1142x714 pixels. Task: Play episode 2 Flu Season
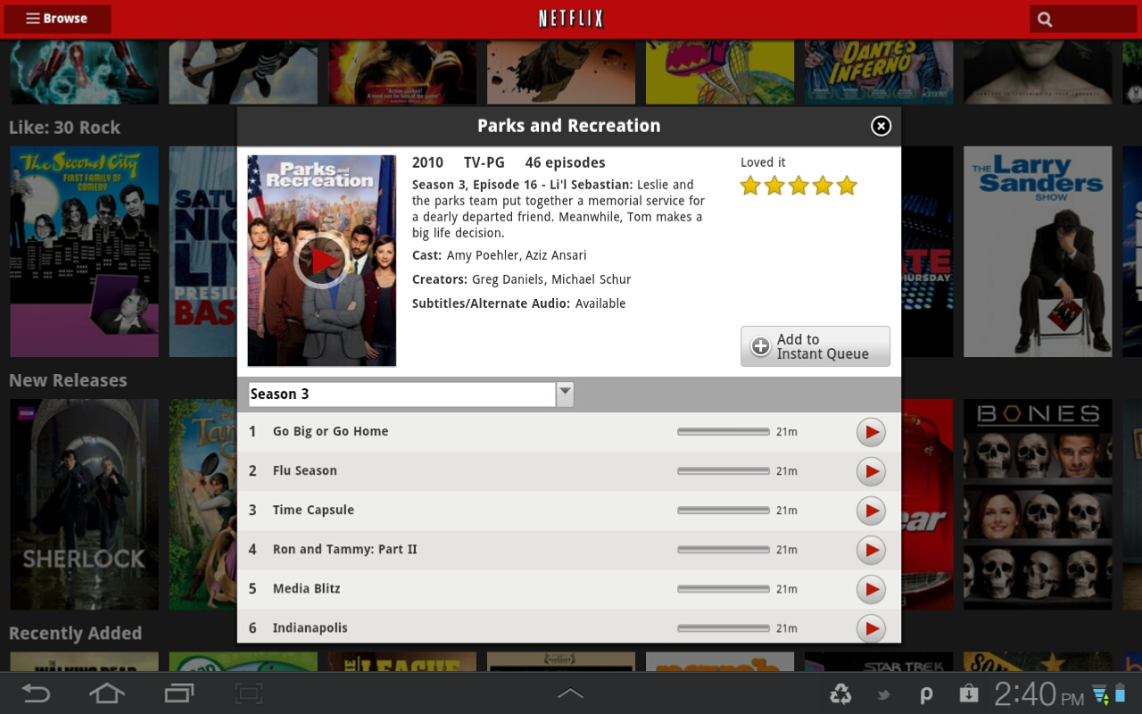871,471
